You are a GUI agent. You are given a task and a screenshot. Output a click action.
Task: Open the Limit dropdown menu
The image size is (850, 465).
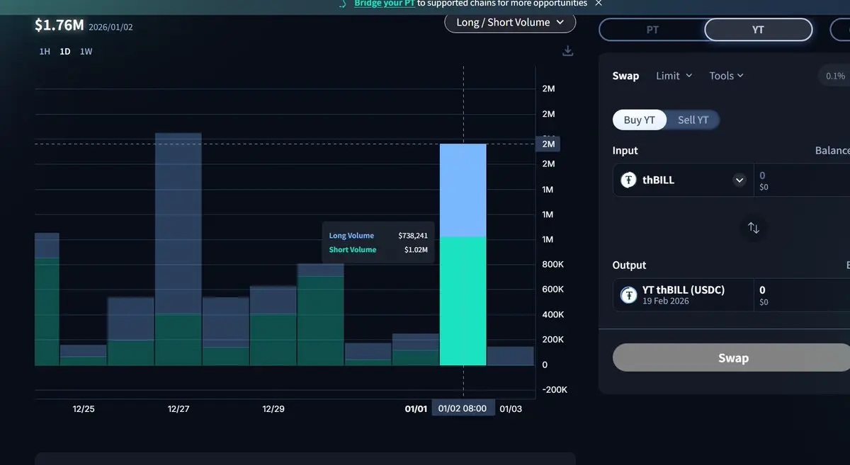[674, 76]
